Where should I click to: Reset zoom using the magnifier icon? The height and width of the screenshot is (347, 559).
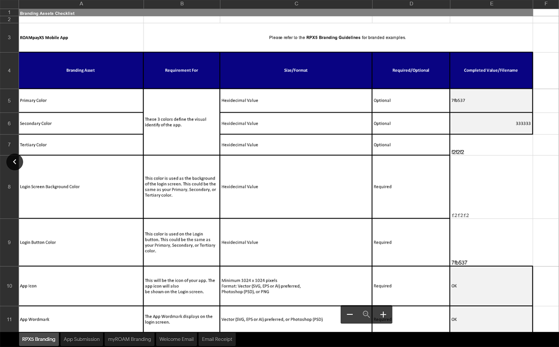tap(366, 314)
